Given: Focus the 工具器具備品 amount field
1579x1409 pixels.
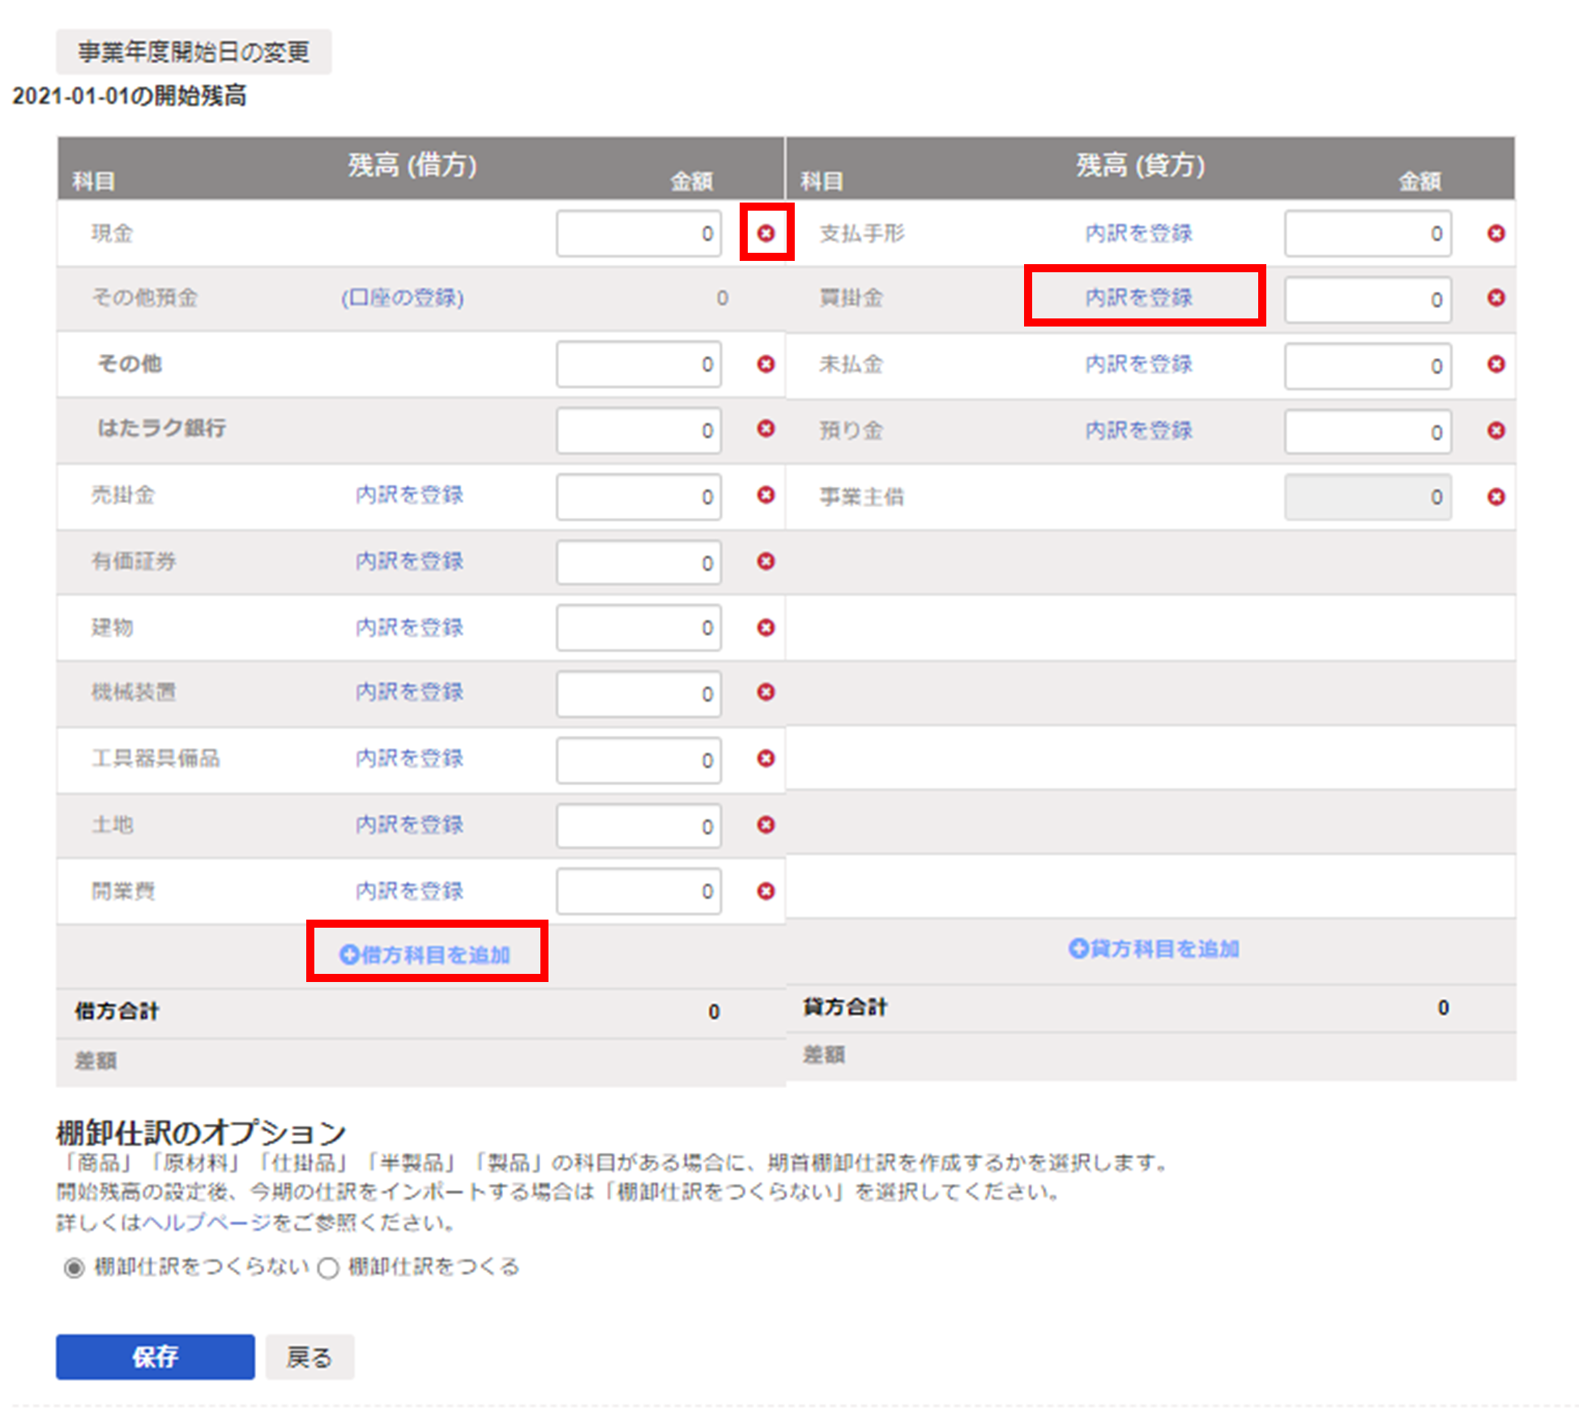Looking at the screenshot, I should (x=639, y=760).
